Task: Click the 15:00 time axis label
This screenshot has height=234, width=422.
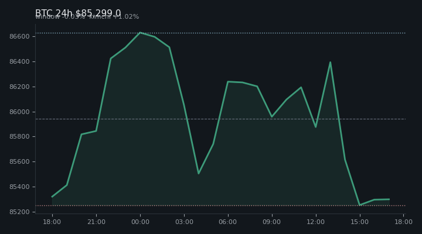Action: tap(359, 222)
